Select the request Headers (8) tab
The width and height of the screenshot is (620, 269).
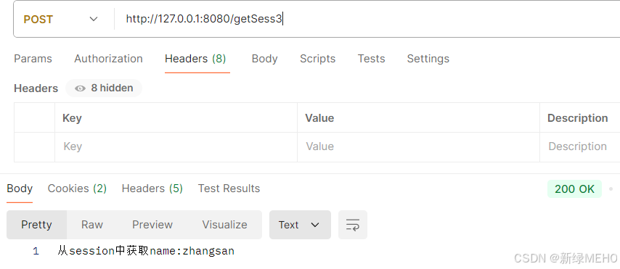coord(195,59)
